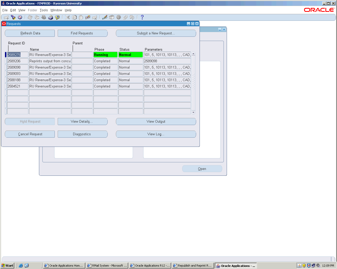Open the View menu
Image resolution: width=337 pixels, height=269 pixels.
[22, 10]
